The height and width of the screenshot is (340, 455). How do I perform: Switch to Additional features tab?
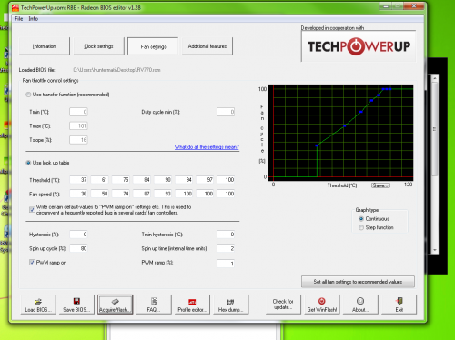tap(207, 46)
